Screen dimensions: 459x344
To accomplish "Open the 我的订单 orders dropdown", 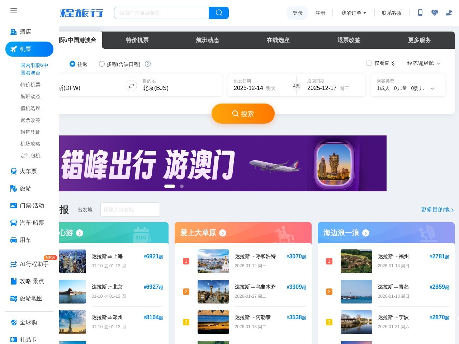I will pyautogui.click(x=354, y=13).
